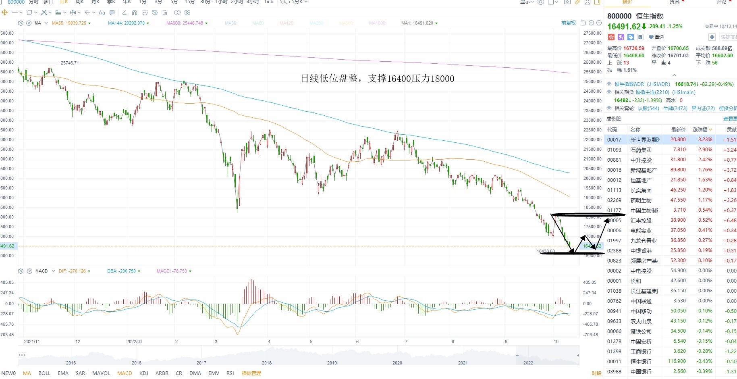
Task: Add a comment bubble annotation
Action: click(x=112, y=12)
